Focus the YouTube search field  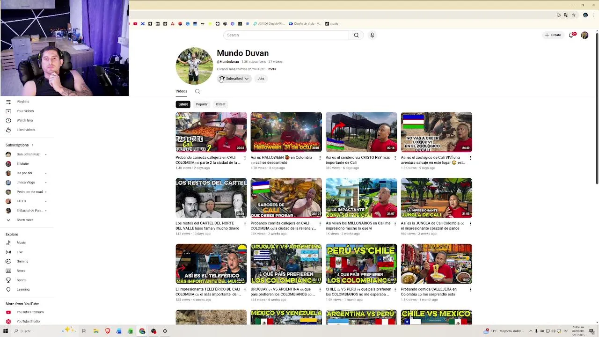click(x=286, y=35)
